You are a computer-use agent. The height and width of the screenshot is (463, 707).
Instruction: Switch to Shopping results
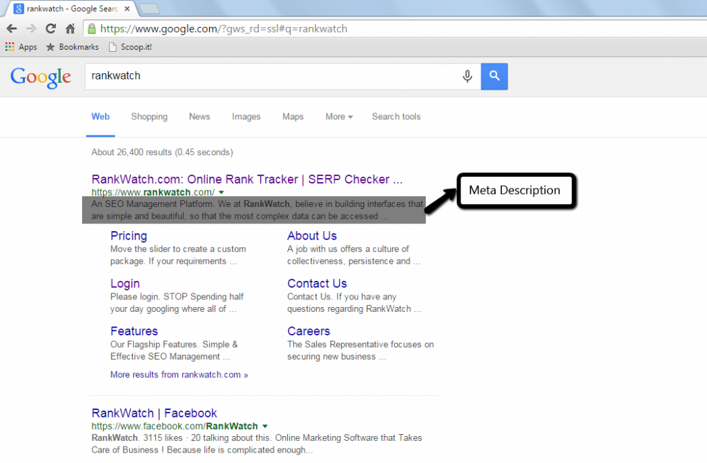(149, 117)
